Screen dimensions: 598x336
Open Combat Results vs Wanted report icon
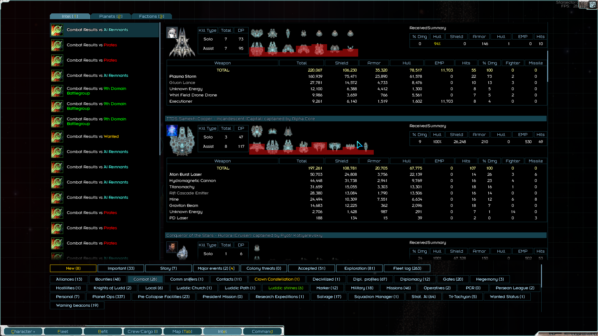pyautogui.click(x=57, y=137)
